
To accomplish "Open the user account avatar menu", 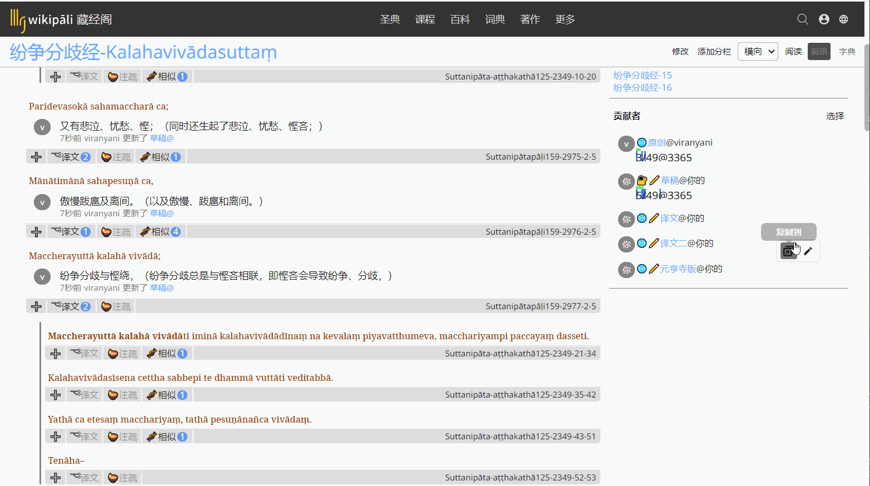I will click(824, 19).
